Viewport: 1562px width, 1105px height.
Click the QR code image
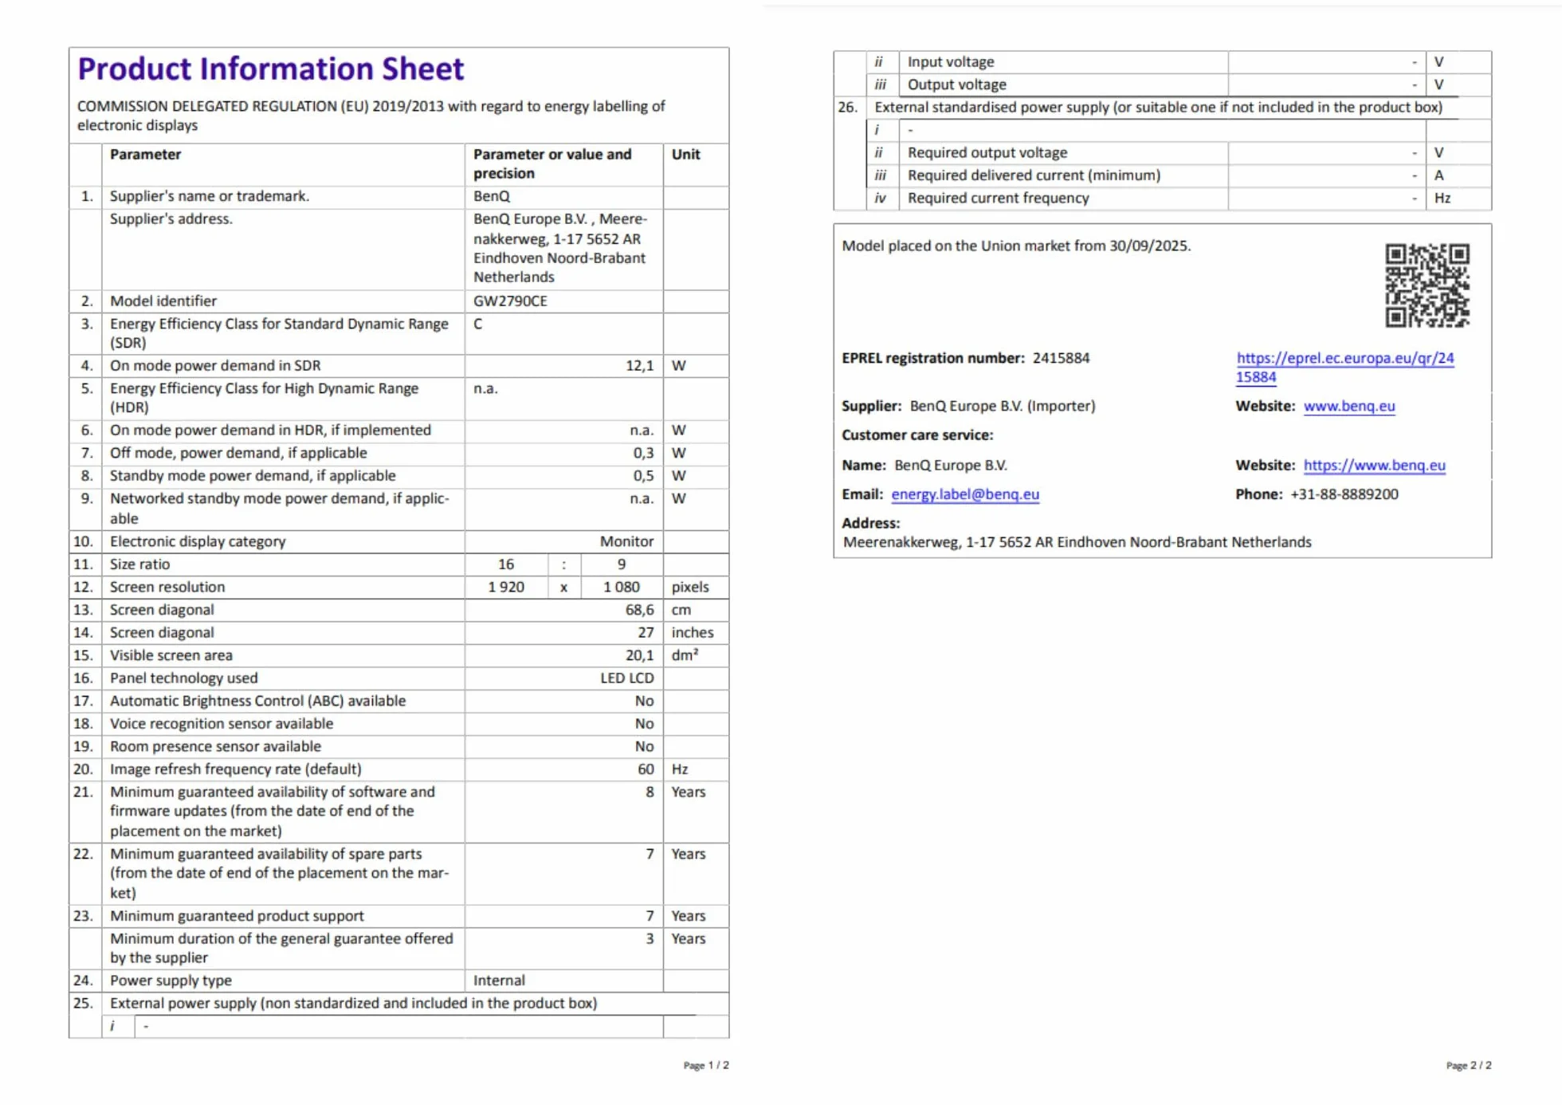(1427, 285)
